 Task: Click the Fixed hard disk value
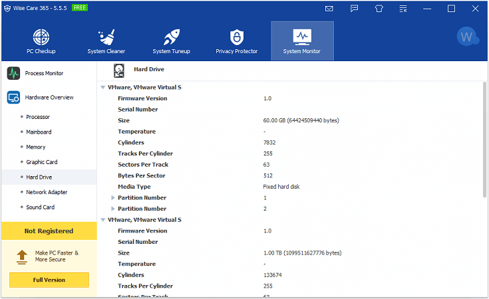(281, 187)
